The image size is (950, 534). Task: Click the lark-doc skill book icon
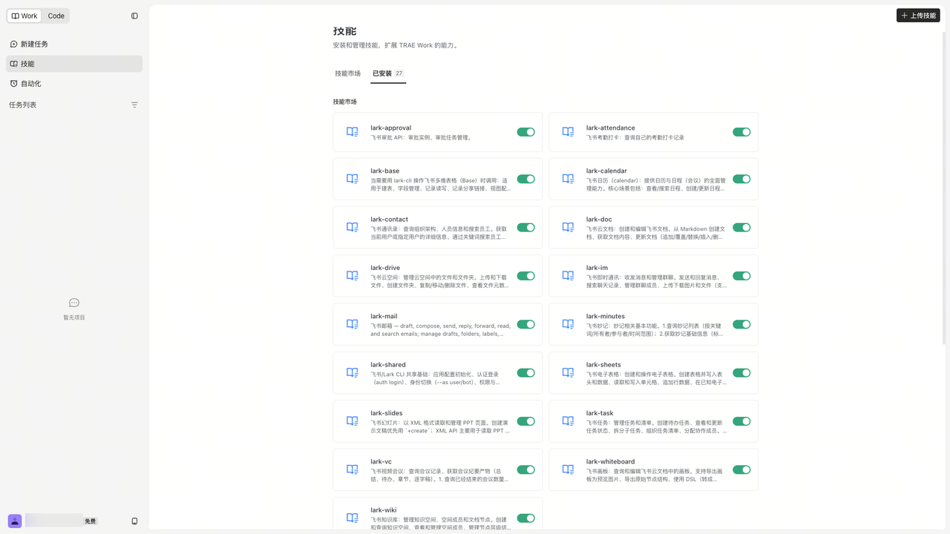click(568, 228)
